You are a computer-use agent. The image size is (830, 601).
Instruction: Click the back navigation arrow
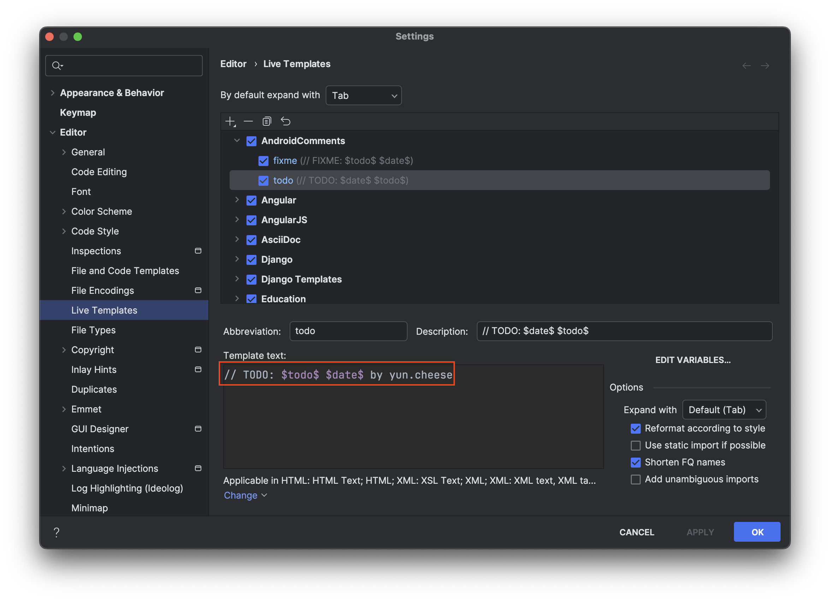746,65
